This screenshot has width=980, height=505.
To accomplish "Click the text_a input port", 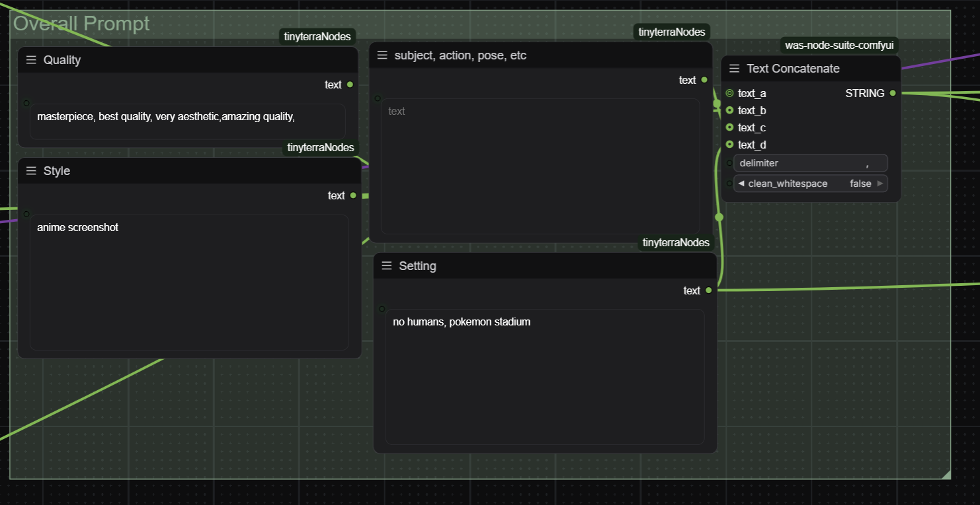I will (x=729, y=93).
